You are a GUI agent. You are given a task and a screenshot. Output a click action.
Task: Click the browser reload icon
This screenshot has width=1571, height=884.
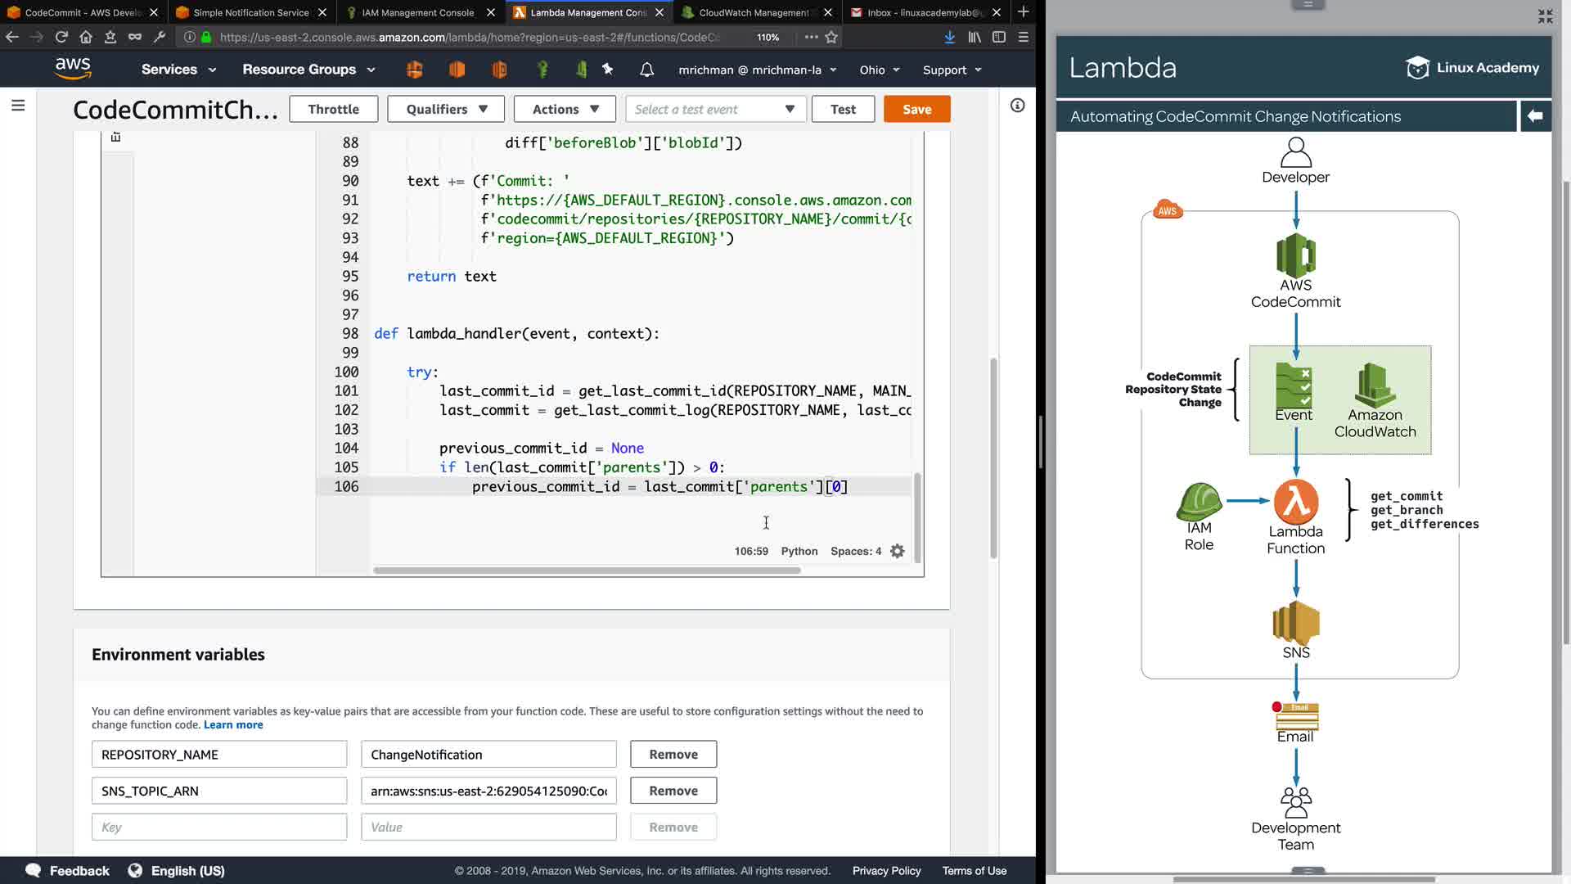coord(61,37)
